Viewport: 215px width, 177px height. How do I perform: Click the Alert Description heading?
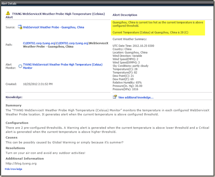point(125,15)
